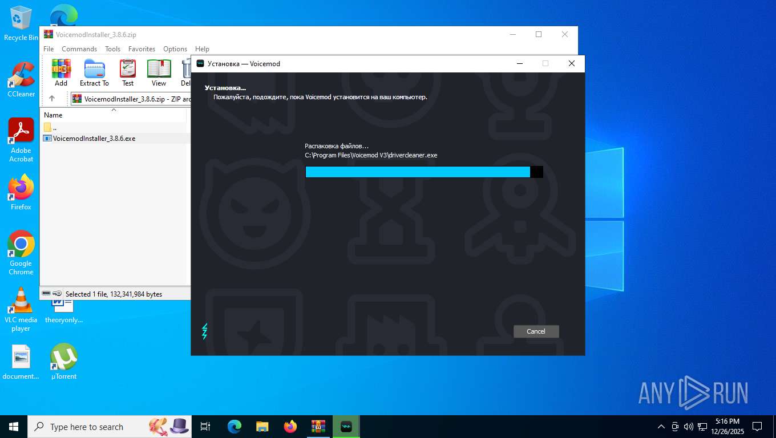This screenshot has height=438, width=776.
Task: Click the Name column header
Action: click(114, 115)
